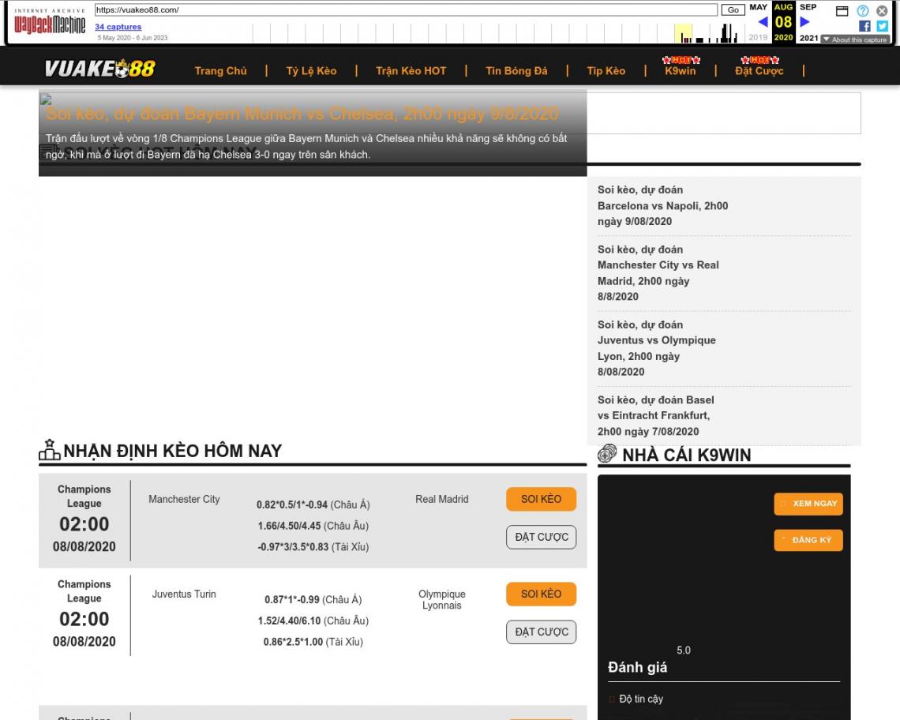
Task: Open the Tip Kèo menu item
Action: pyautogui.click(x=606, y=70)
